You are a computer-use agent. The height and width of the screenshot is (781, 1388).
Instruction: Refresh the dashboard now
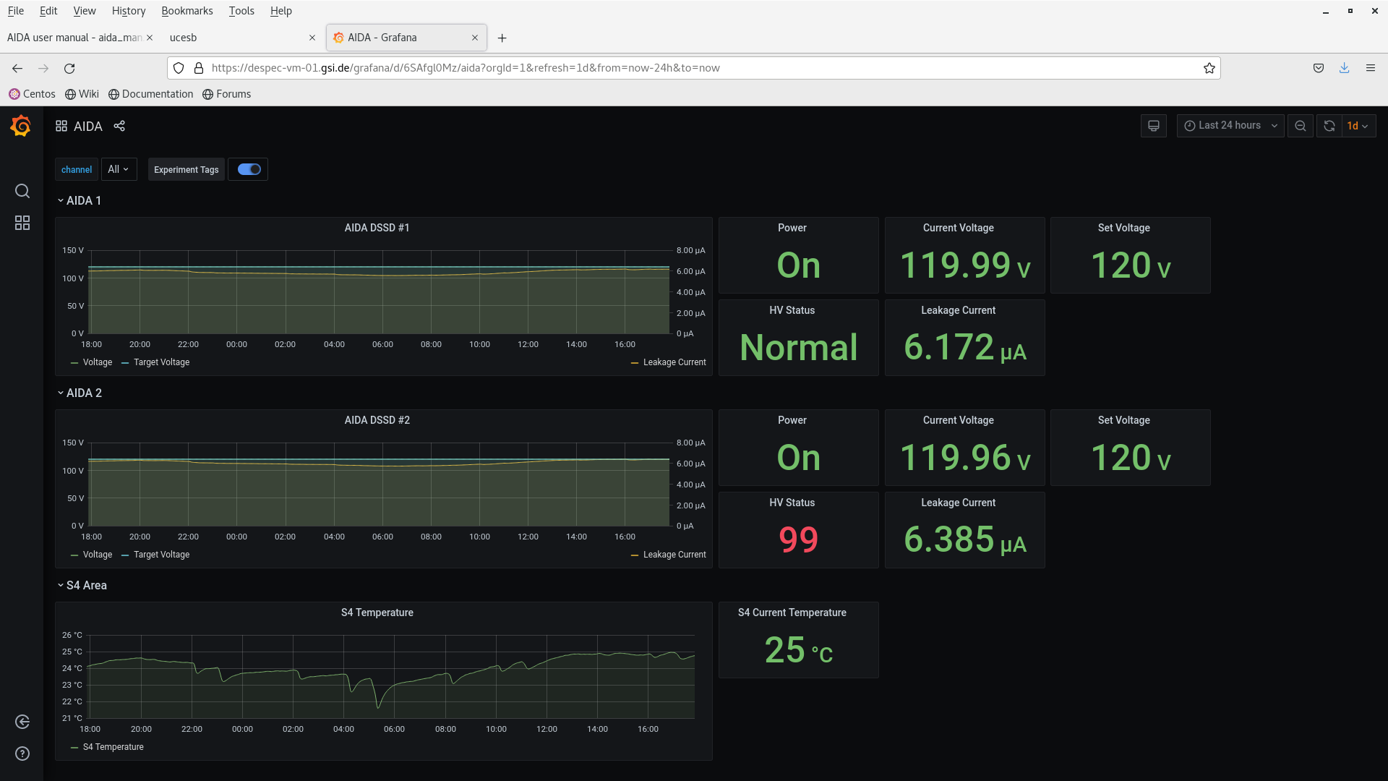pos(1329,126)
